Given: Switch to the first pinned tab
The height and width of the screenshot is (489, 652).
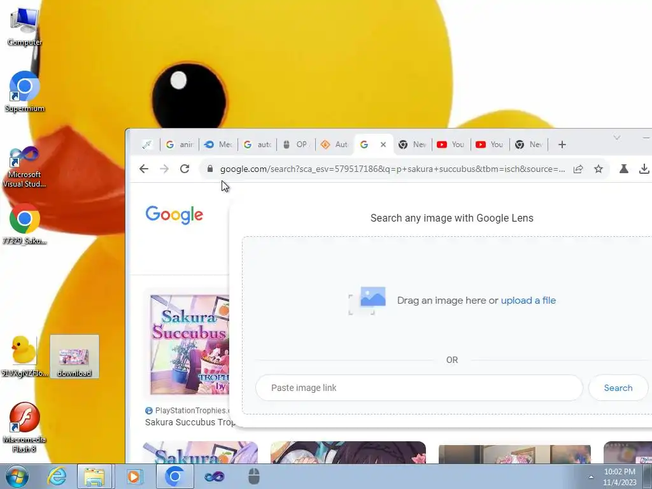Looking at the screenshot, I should click(147, 145).
